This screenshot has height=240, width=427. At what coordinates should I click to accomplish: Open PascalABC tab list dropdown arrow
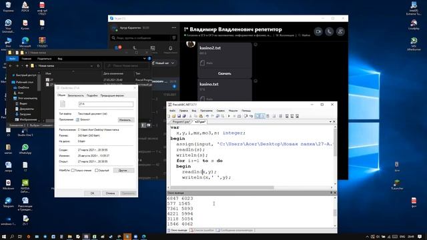coord(330,121)
